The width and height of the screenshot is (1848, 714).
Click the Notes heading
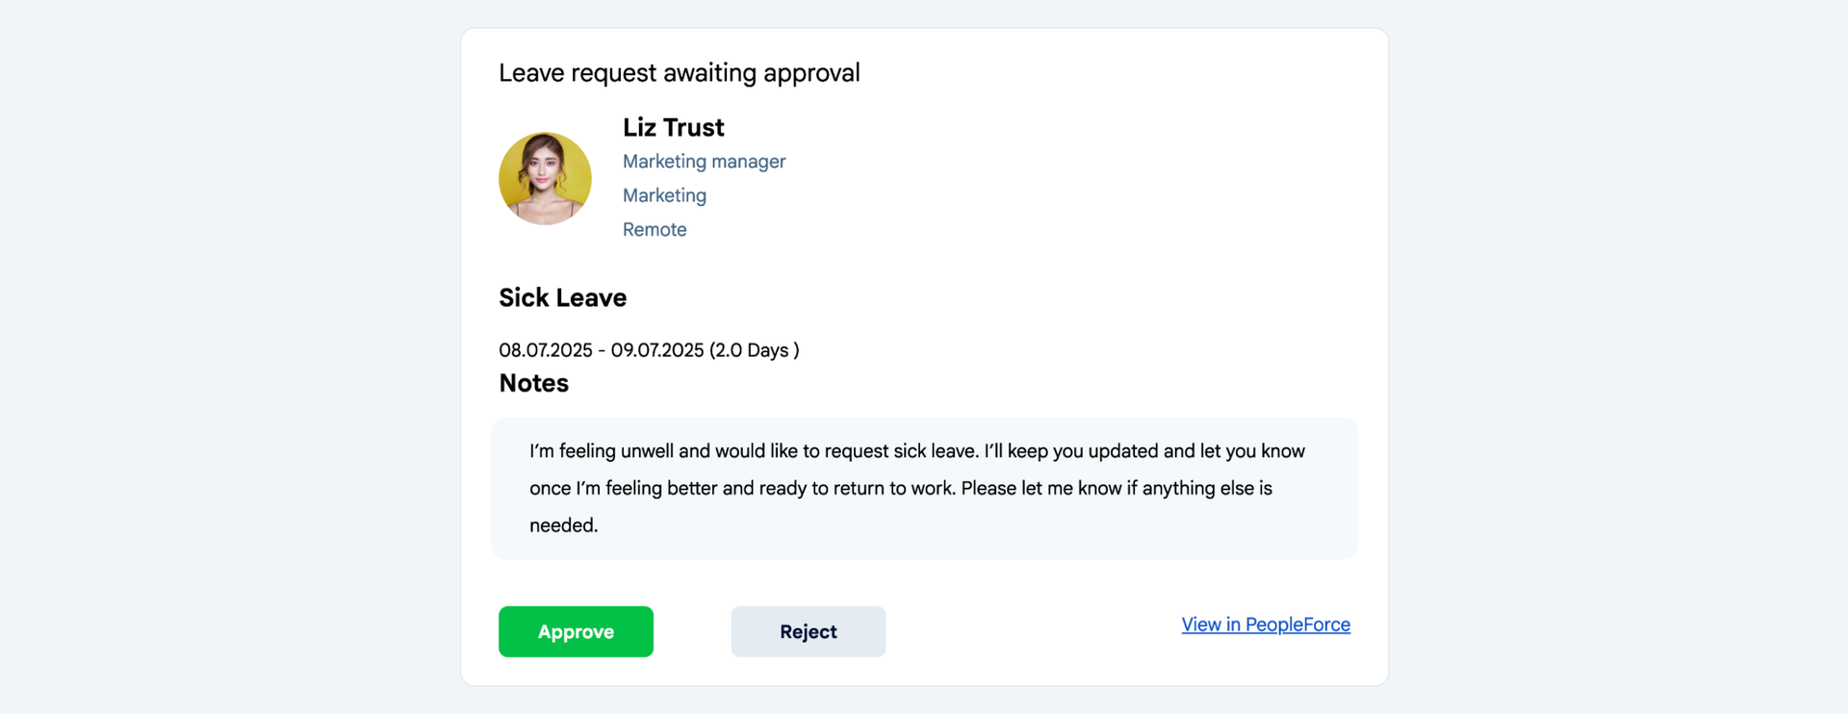click(x=533, y=383)
